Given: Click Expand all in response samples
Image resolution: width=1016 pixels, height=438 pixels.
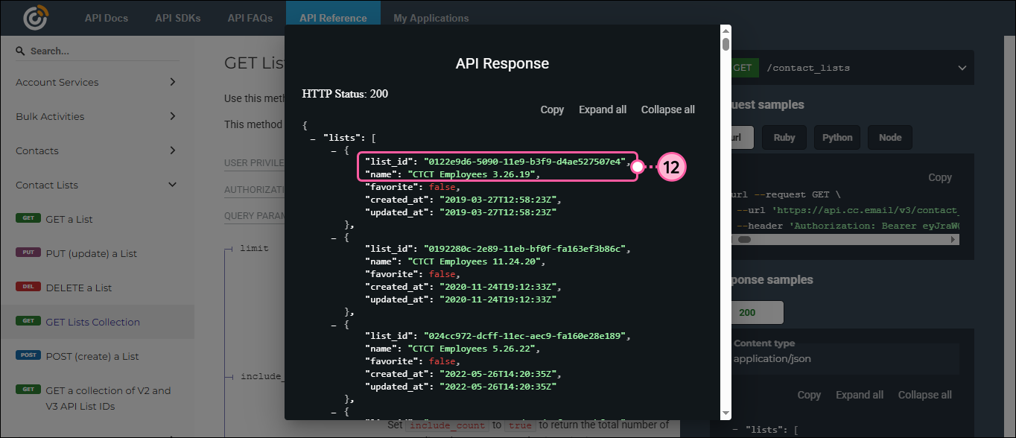Looking at the screenshot, I should 860,395.
